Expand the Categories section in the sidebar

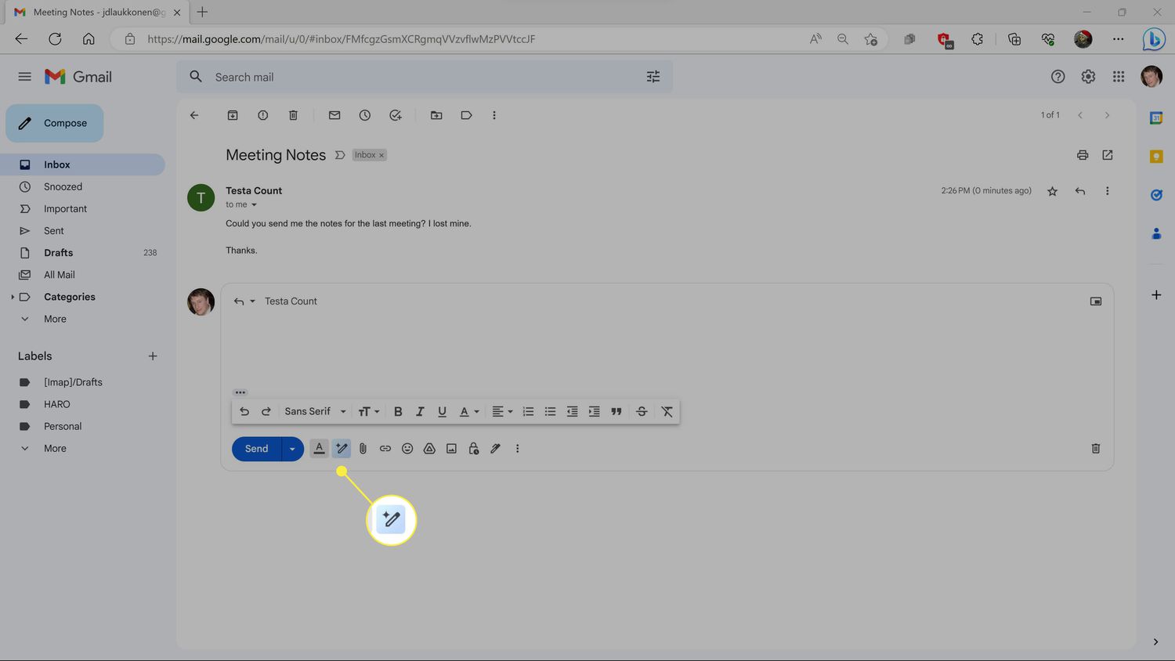13,297
